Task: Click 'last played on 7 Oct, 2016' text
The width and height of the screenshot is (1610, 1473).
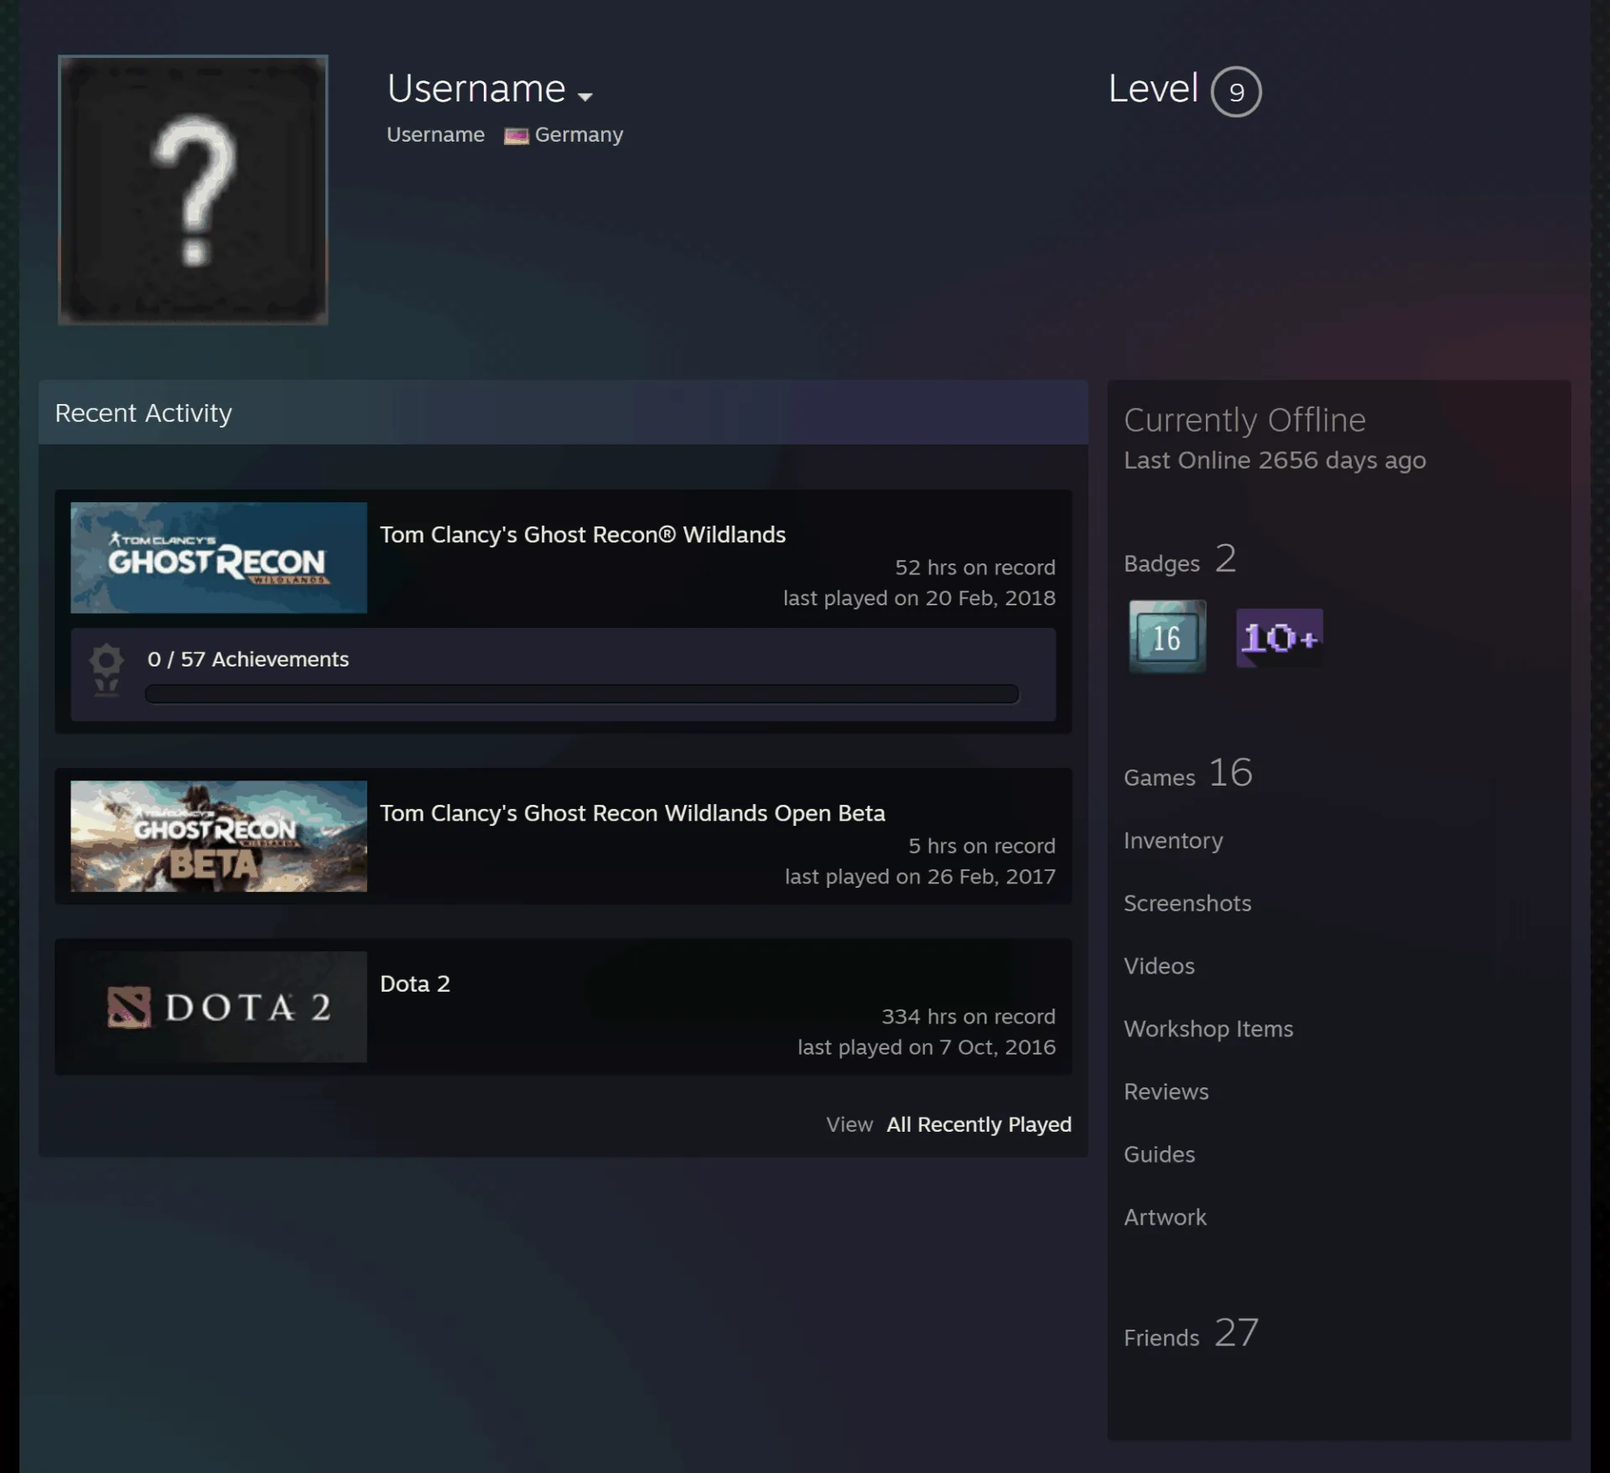Action: [x=927, y=1047]
